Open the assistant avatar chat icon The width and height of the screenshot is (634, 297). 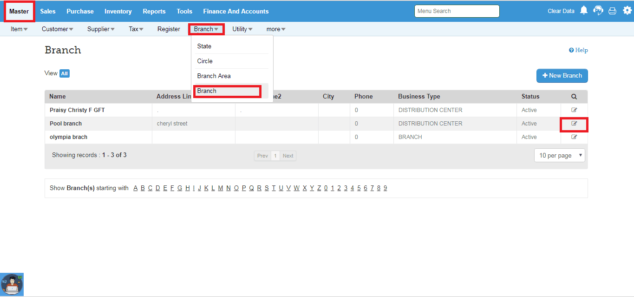tap(12, 284)
